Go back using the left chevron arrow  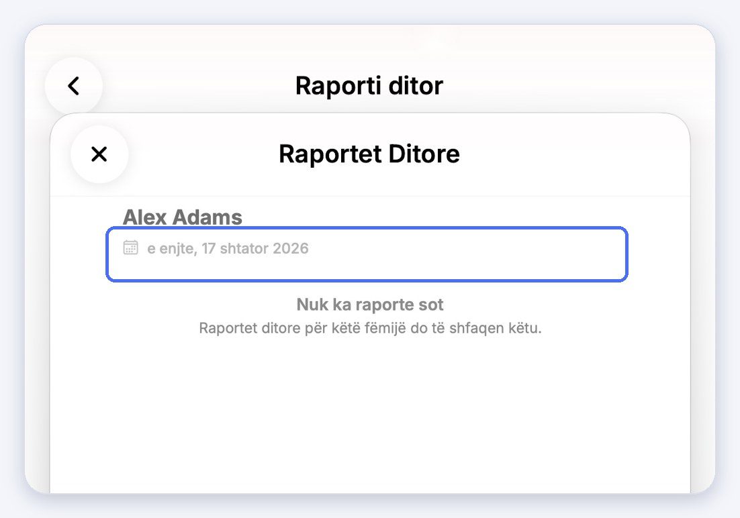coord(74,86)
